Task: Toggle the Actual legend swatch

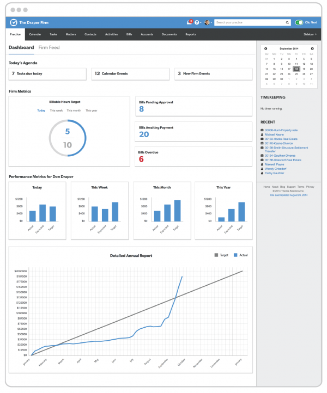Action: [235, 255]
